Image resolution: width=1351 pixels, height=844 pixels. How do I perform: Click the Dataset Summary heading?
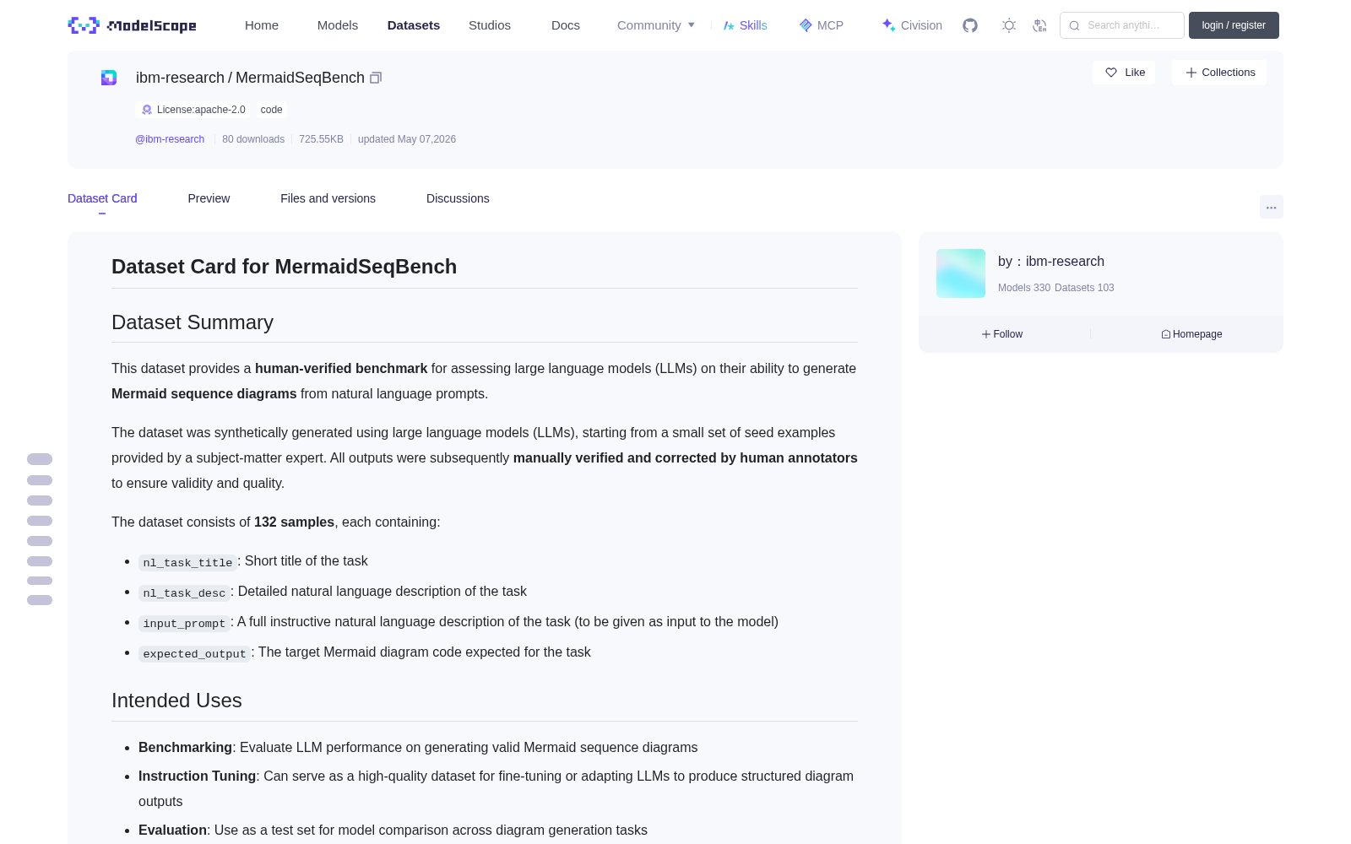click(193, 322)
